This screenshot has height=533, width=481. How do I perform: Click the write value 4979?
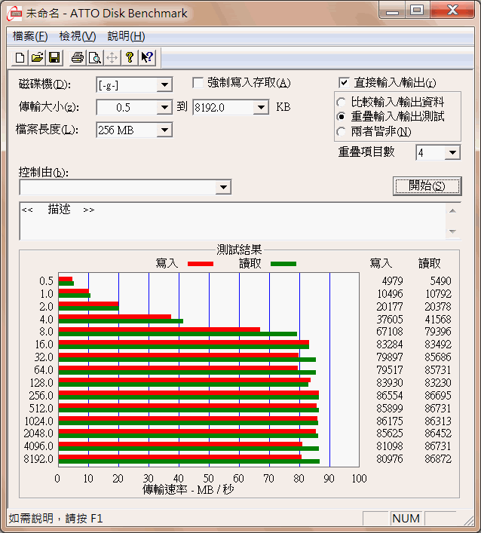(392, 281)
